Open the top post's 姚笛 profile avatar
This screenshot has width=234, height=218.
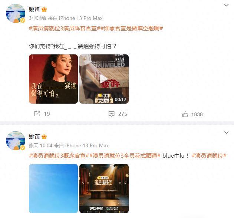tap(16, 13)
